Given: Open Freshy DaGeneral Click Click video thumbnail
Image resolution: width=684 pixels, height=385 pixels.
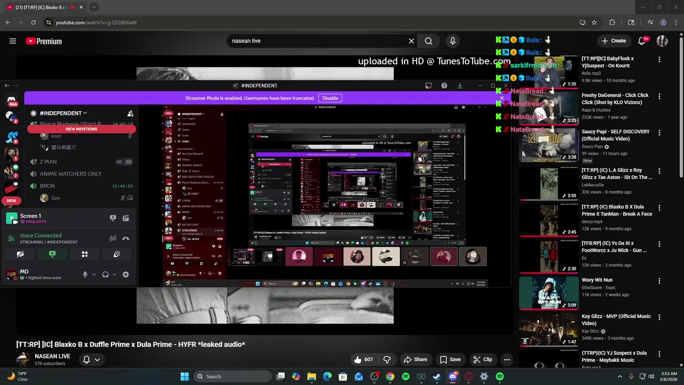Looking at the screenshot, I should coord(549,109).
